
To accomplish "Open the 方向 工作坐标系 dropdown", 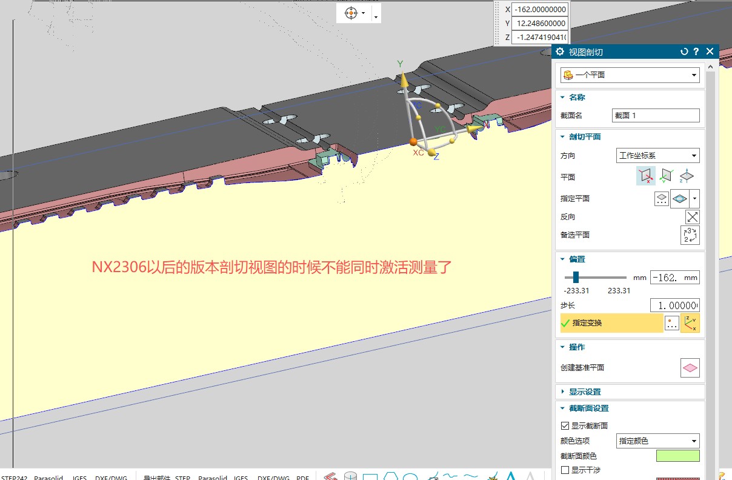I will coord(657,156).
